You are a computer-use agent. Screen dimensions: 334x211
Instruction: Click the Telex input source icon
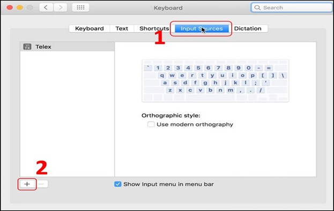pyautogui.click(x=27, y=47)
